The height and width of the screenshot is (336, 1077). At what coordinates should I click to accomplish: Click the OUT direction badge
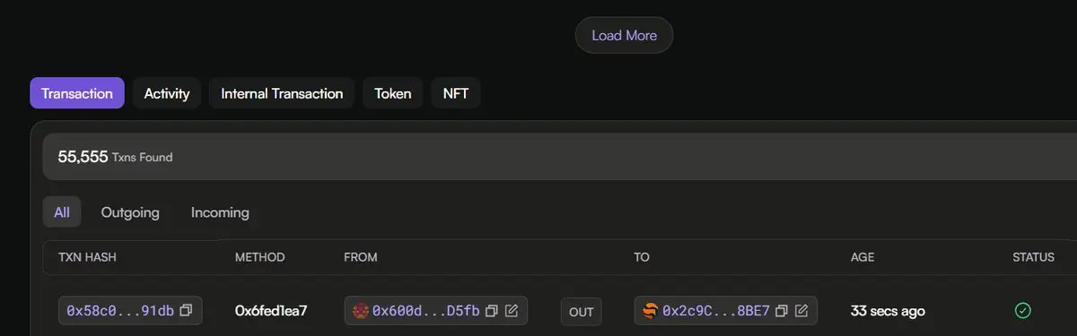(x=582, y=312)
